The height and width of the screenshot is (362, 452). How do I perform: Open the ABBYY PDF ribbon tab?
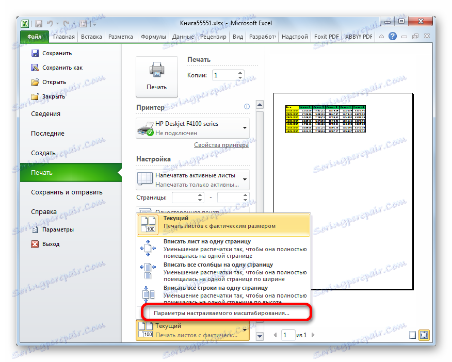(359, 37)
